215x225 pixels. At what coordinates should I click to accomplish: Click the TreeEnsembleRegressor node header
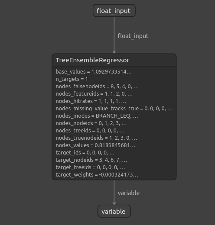pyautogui.click(x=114, y=60)
